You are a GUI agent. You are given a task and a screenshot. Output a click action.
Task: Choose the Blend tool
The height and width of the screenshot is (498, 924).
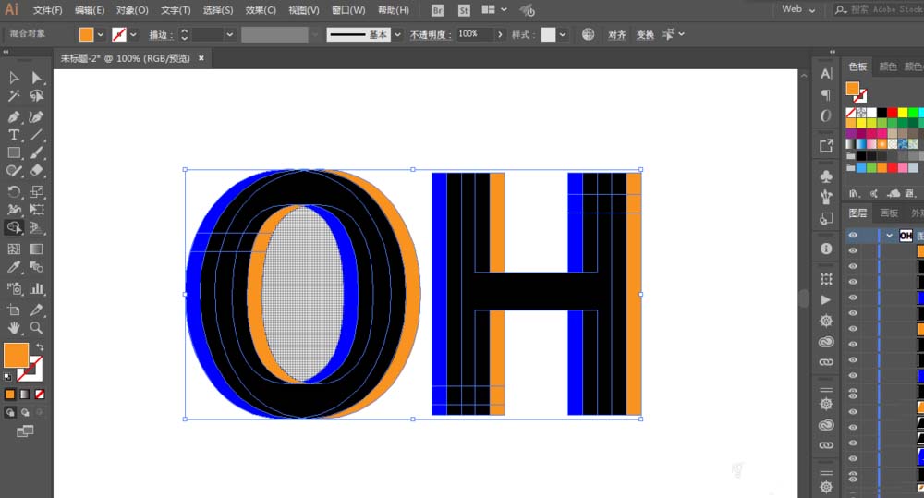(37, 267)
